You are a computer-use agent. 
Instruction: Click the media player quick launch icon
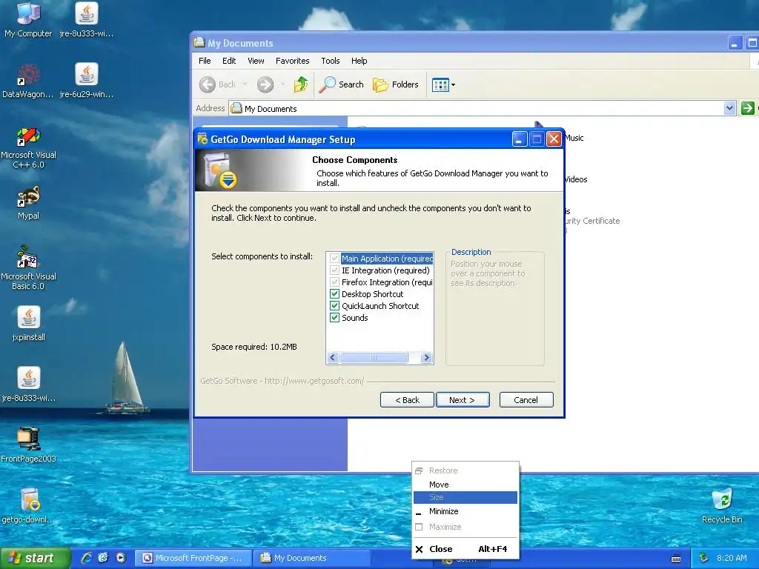point(121,558)
